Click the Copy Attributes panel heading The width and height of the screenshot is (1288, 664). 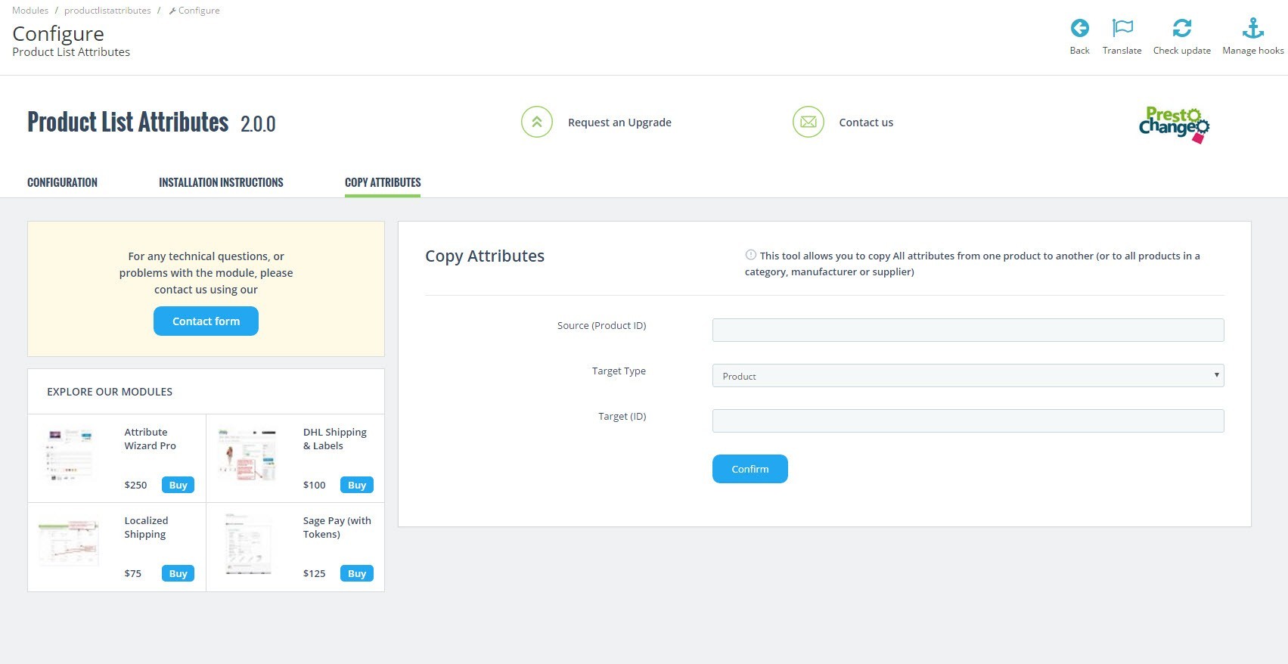485,256
